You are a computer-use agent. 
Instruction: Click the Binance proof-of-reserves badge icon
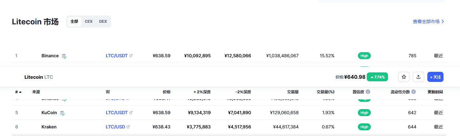point(64,56)
